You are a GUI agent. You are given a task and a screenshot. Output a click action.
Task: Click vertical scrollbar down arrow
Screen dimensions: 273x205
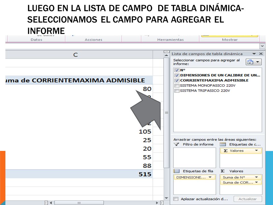166,198
